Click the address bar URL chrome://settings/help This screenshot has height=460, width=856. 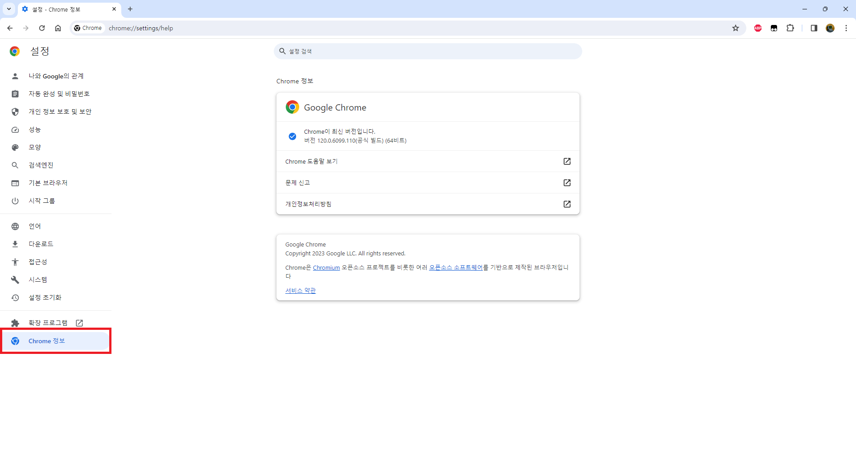pyautogui.click(x=141, y=28)
